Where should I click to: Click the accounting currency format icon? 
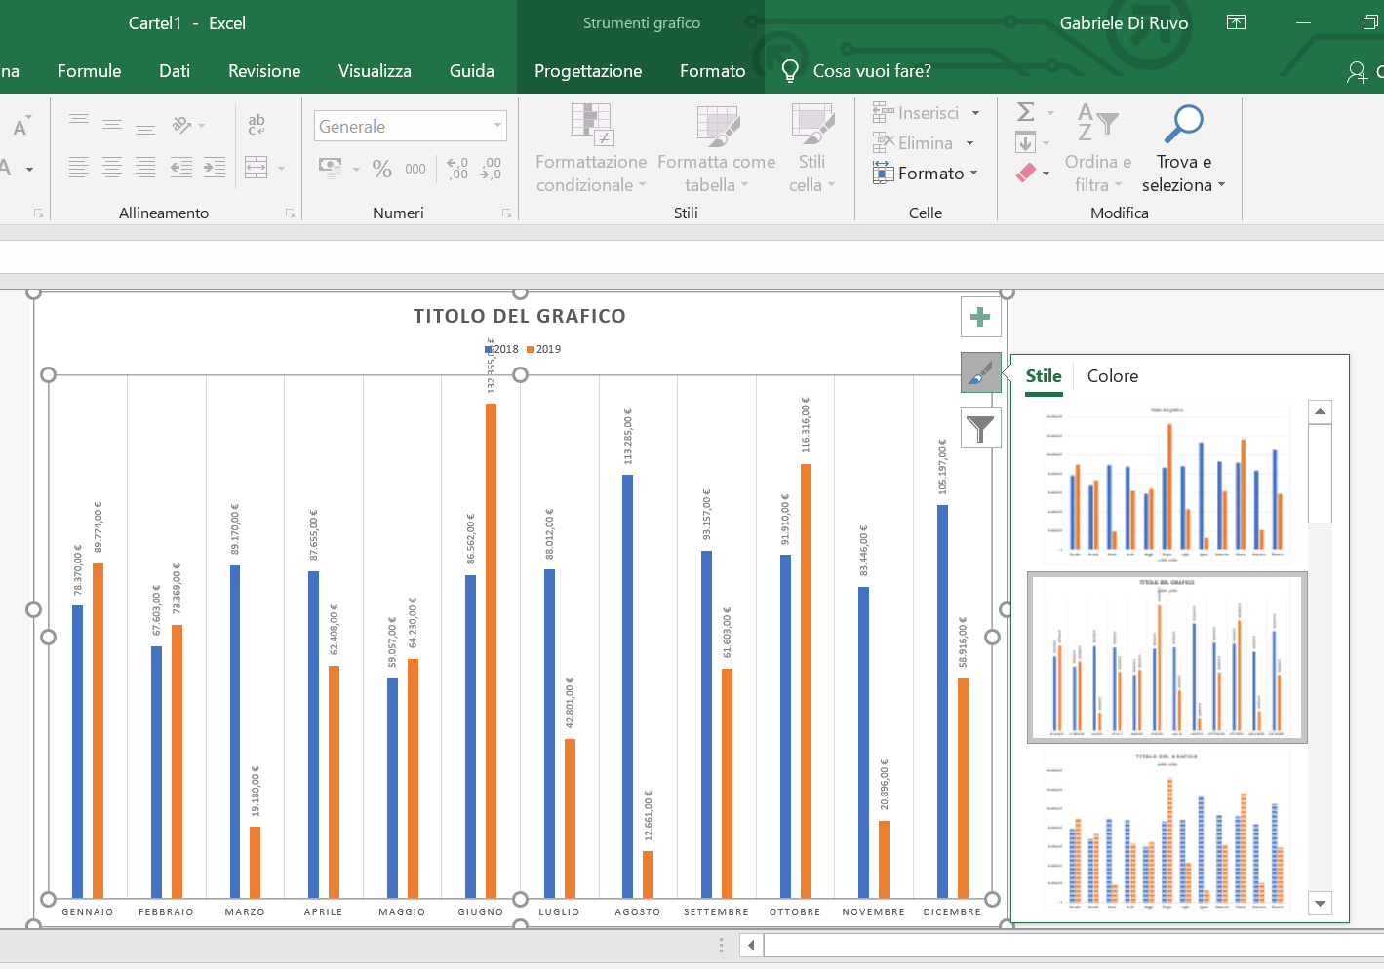pyautogui.click(x=331, y=169)
